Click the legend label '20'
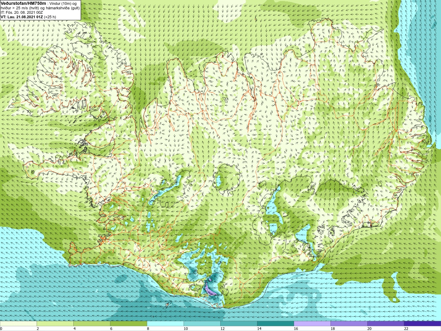Viewport: 441px width, 331px height. point(369,329)
